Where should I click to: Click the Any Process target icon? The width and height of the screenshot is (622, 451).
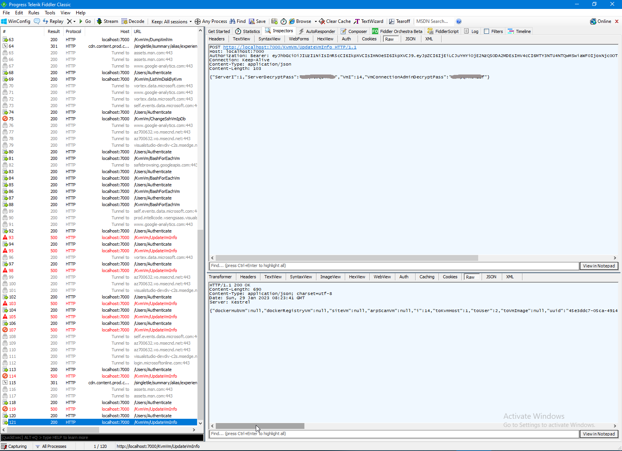pos(197,21)
